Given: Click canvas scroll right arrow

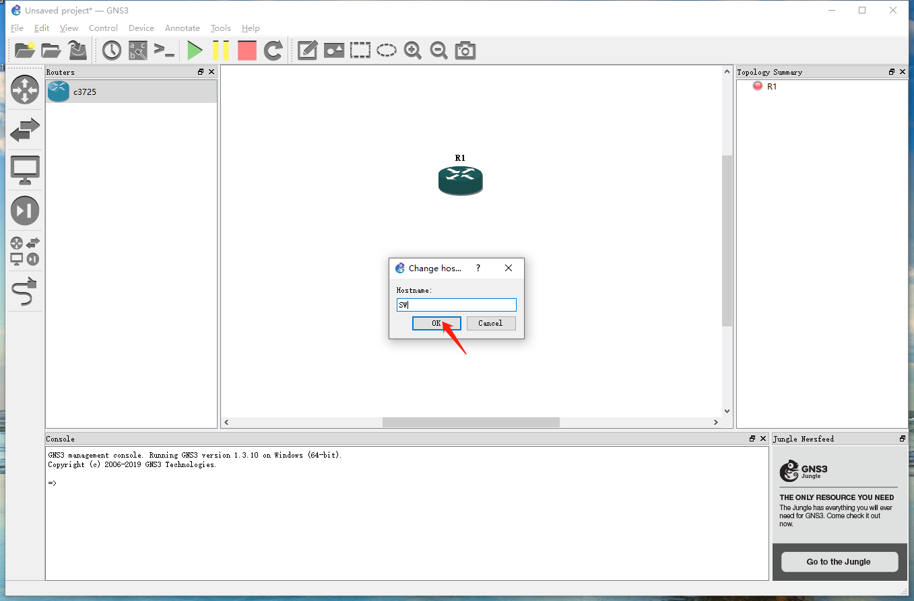Looking at the screenshot, I should point(715,422).
